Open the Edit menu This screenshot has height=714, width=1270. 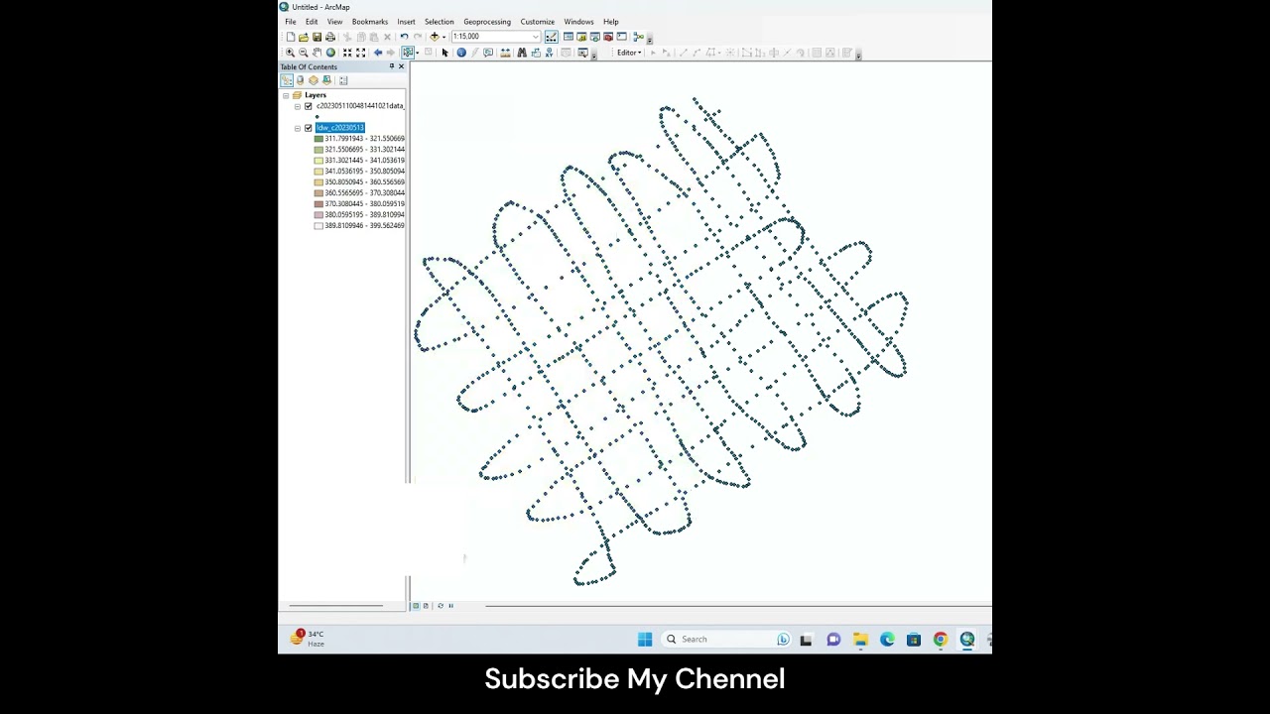click(312, 22)
